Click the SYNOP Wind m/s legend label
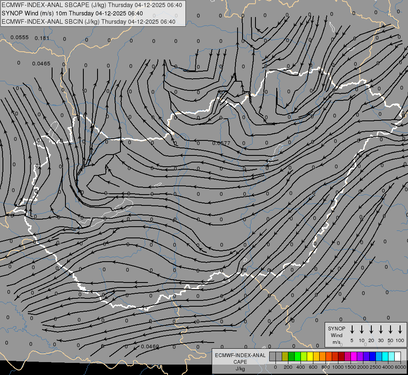Screen dimensions: 408x375 coord(336,335)
